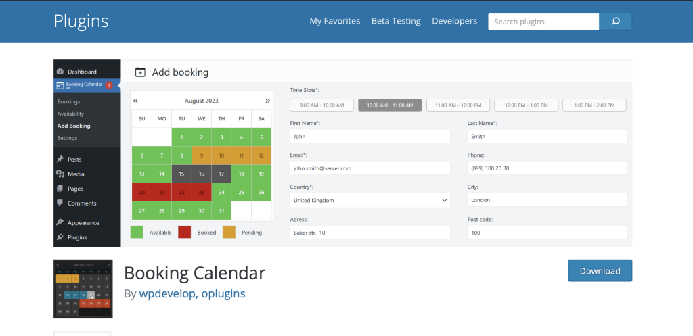The image size is (693, 336).
Task: Click the Appearance brush icon
Action: (60, 222)
